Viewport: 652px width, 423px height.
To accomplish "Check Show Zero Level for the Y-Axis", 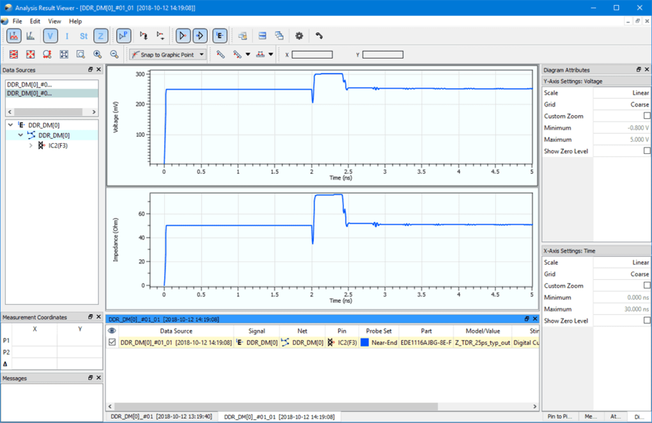I will coord(646,151).
